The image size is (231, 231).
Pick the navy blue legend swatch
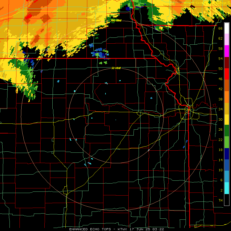tap(227, 154)
